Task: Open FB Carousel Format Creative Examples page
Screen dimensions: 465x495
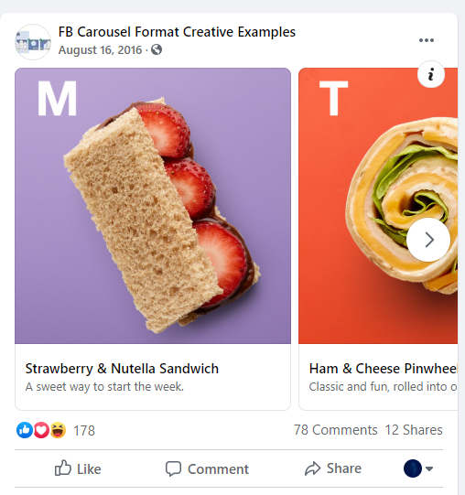Action: click(x=177, y=32)
